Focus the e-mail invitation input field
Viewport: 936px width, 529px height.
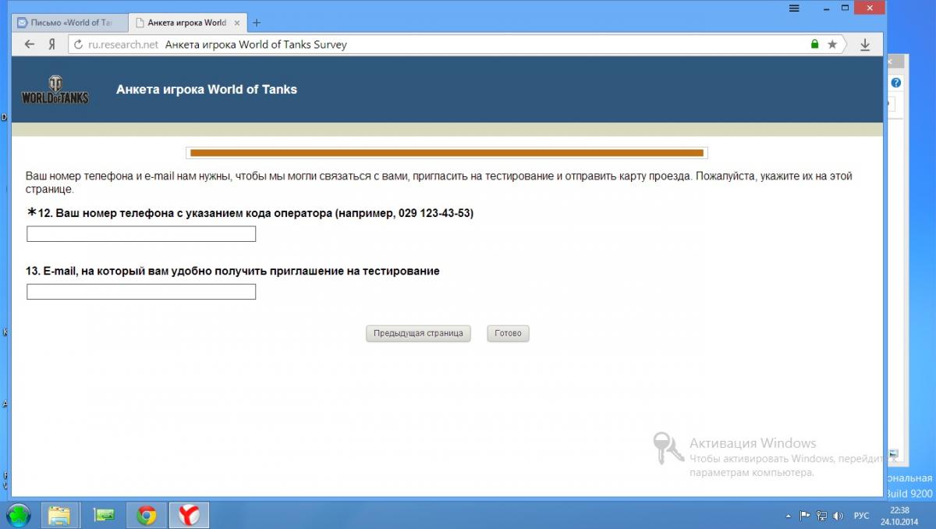coord(141,292)
